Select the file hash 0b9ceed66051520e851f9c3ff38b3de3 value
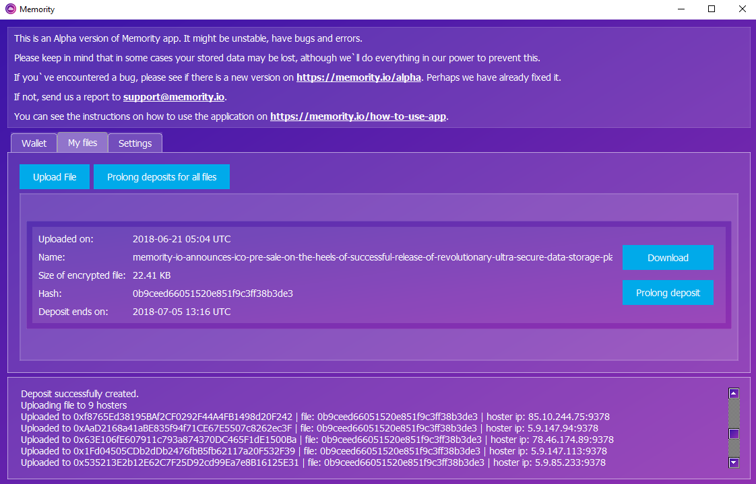 point(213,293)
